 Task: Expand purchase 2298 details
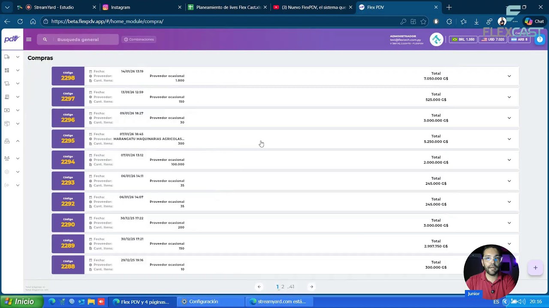(509, 76)
